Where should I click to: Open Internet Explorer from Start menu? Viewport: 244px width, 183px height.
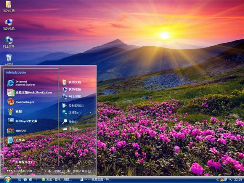(x=23, y=83)
